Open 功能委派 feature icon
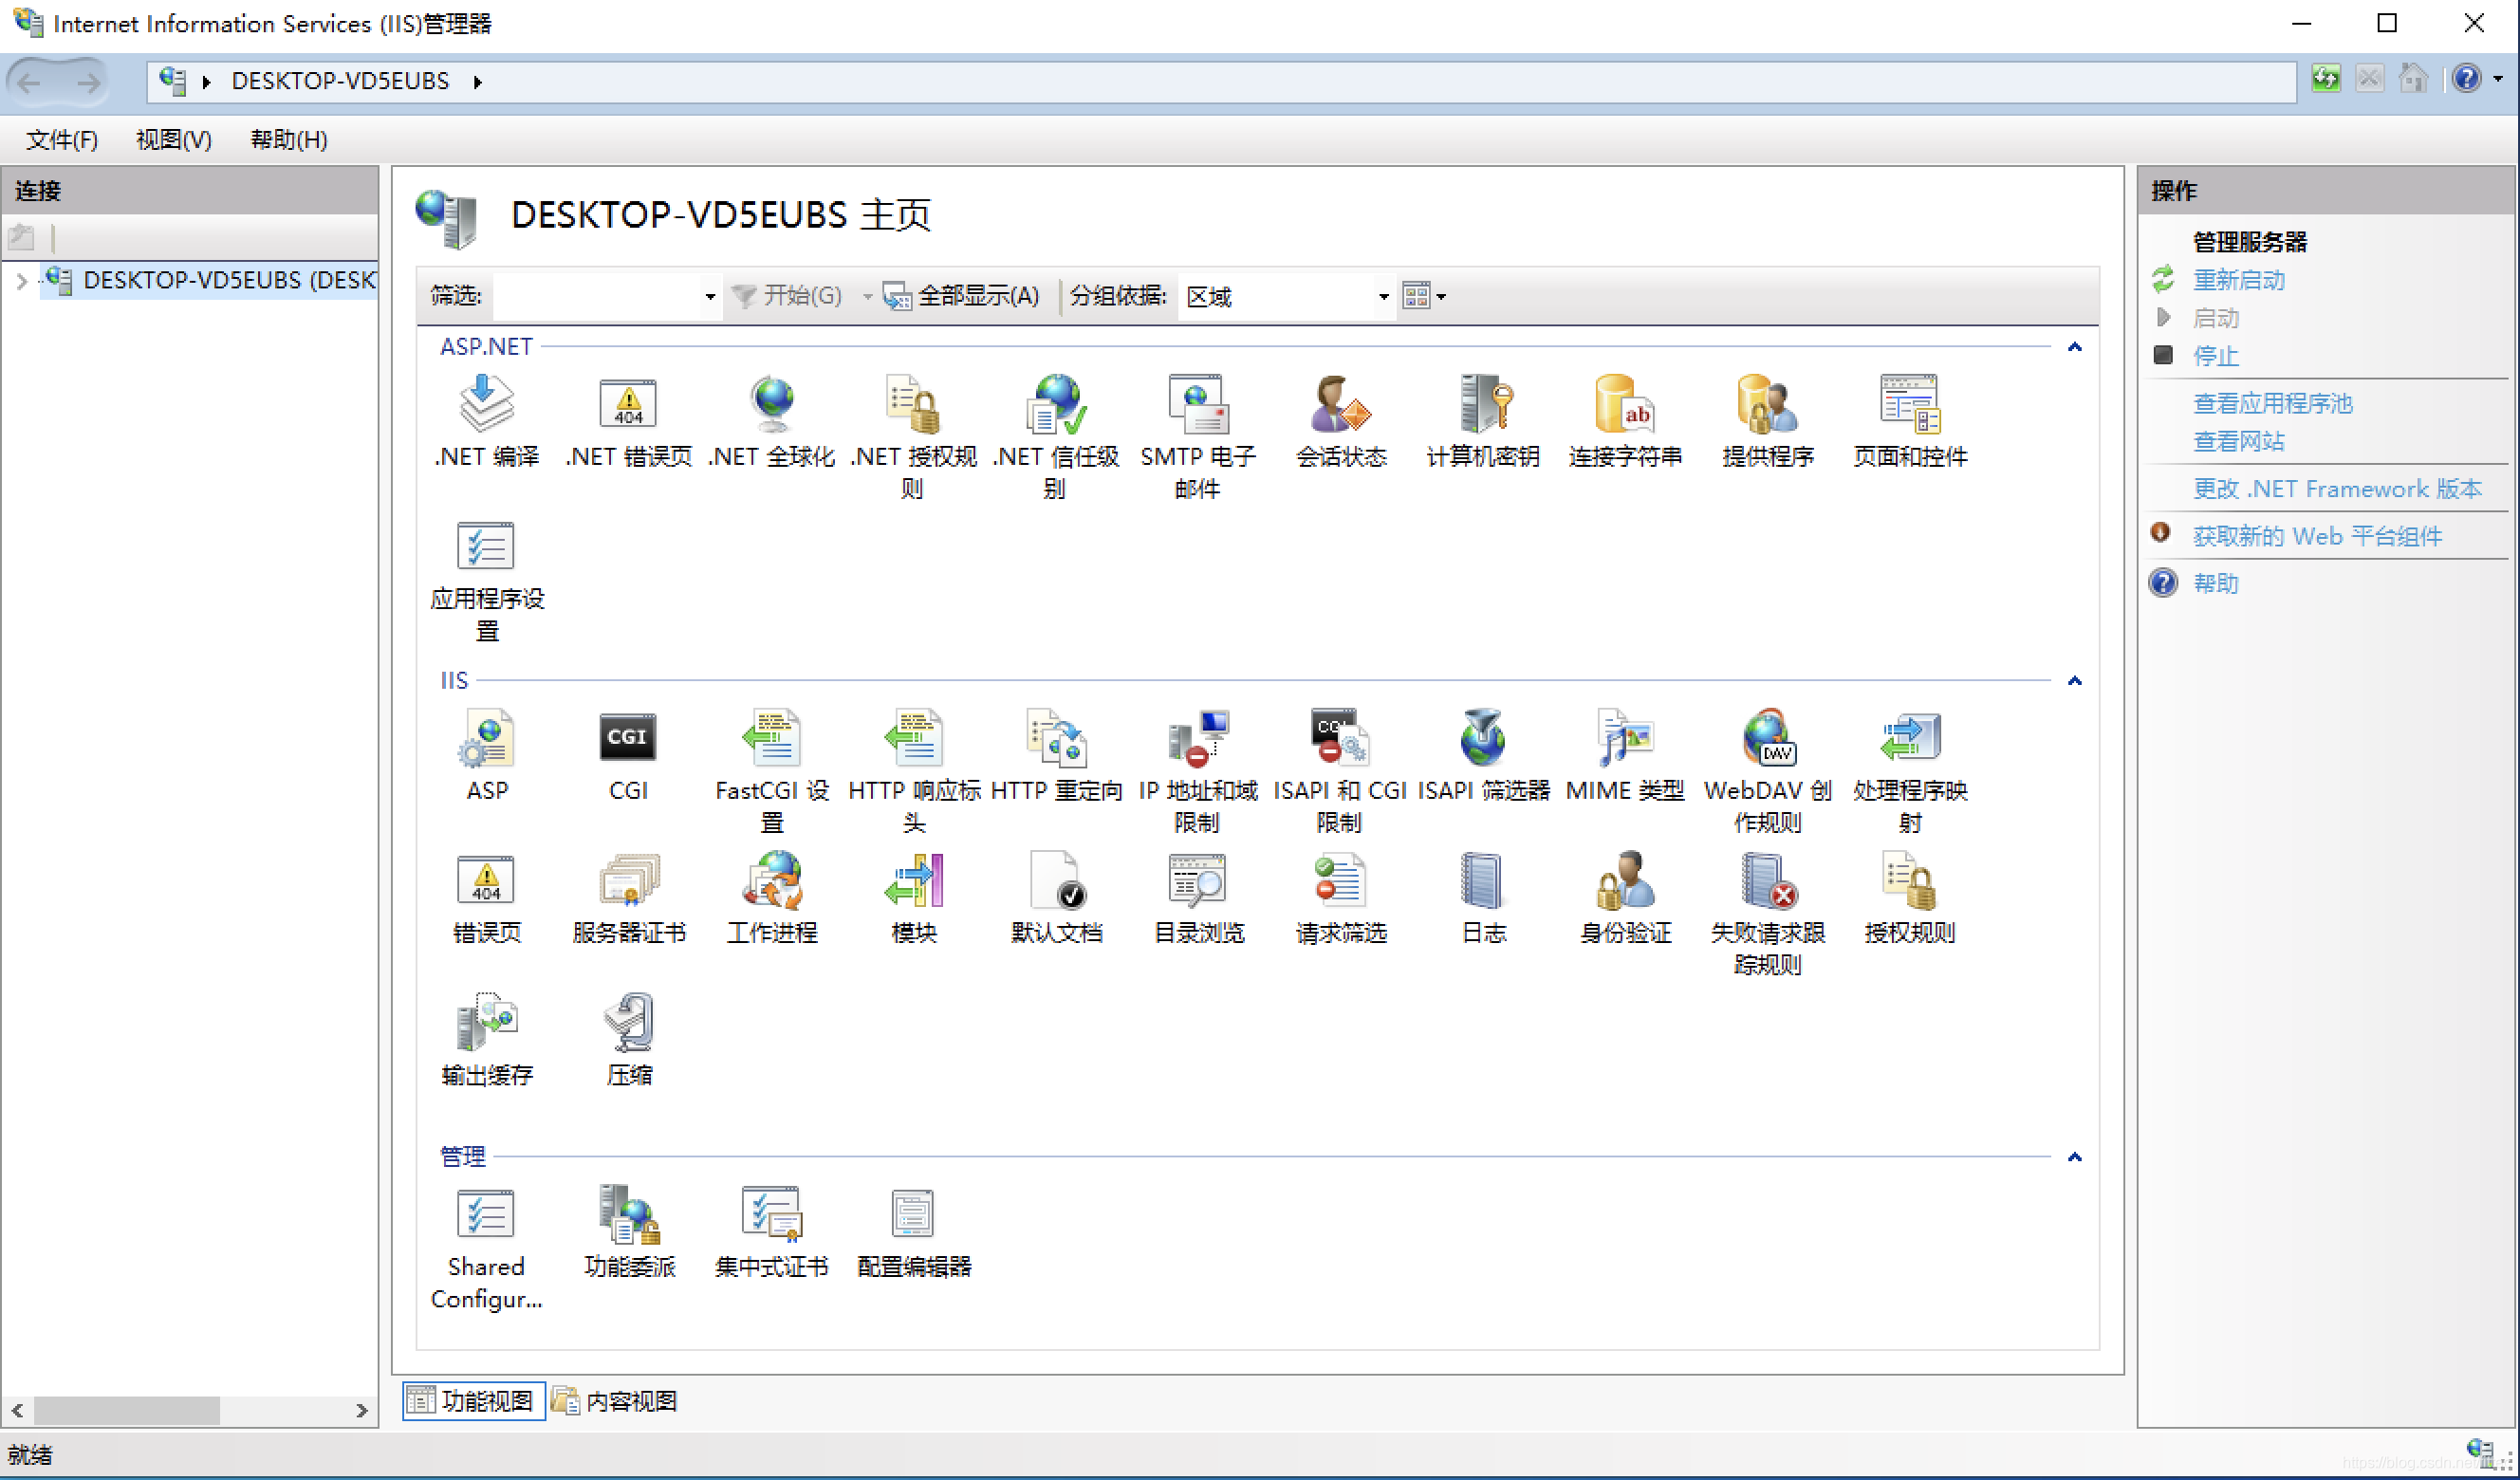The width and height of the screenshot is (2520, 1480). coord(628,1213)
